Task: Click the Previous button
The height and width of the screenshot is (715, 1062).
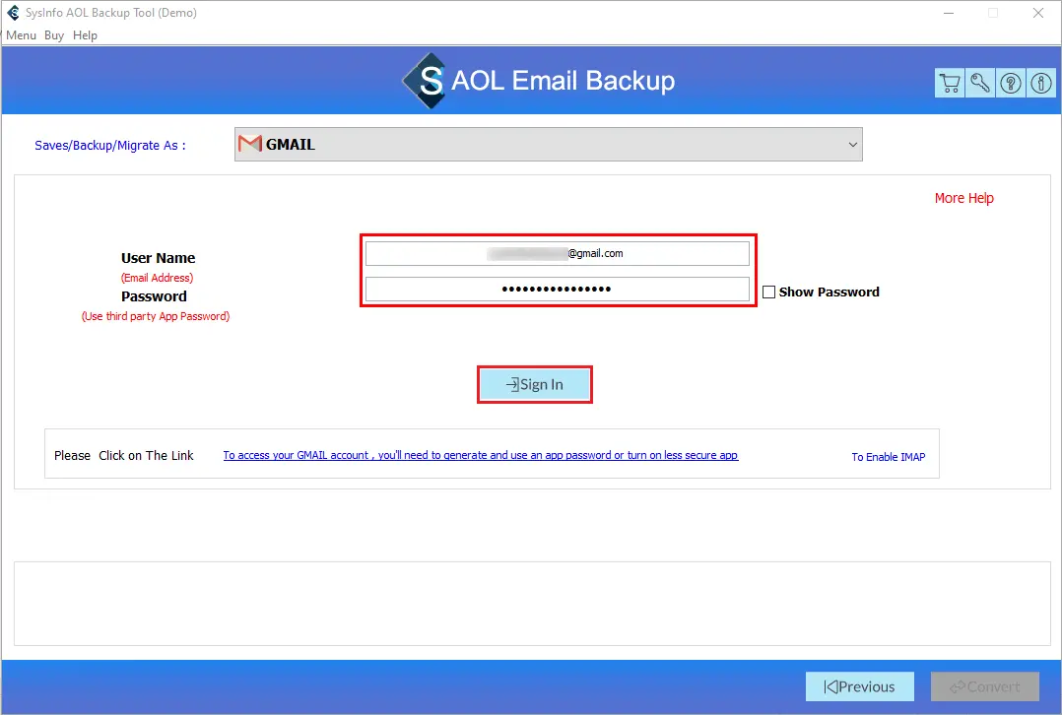Action: click(x=859, y=686)
